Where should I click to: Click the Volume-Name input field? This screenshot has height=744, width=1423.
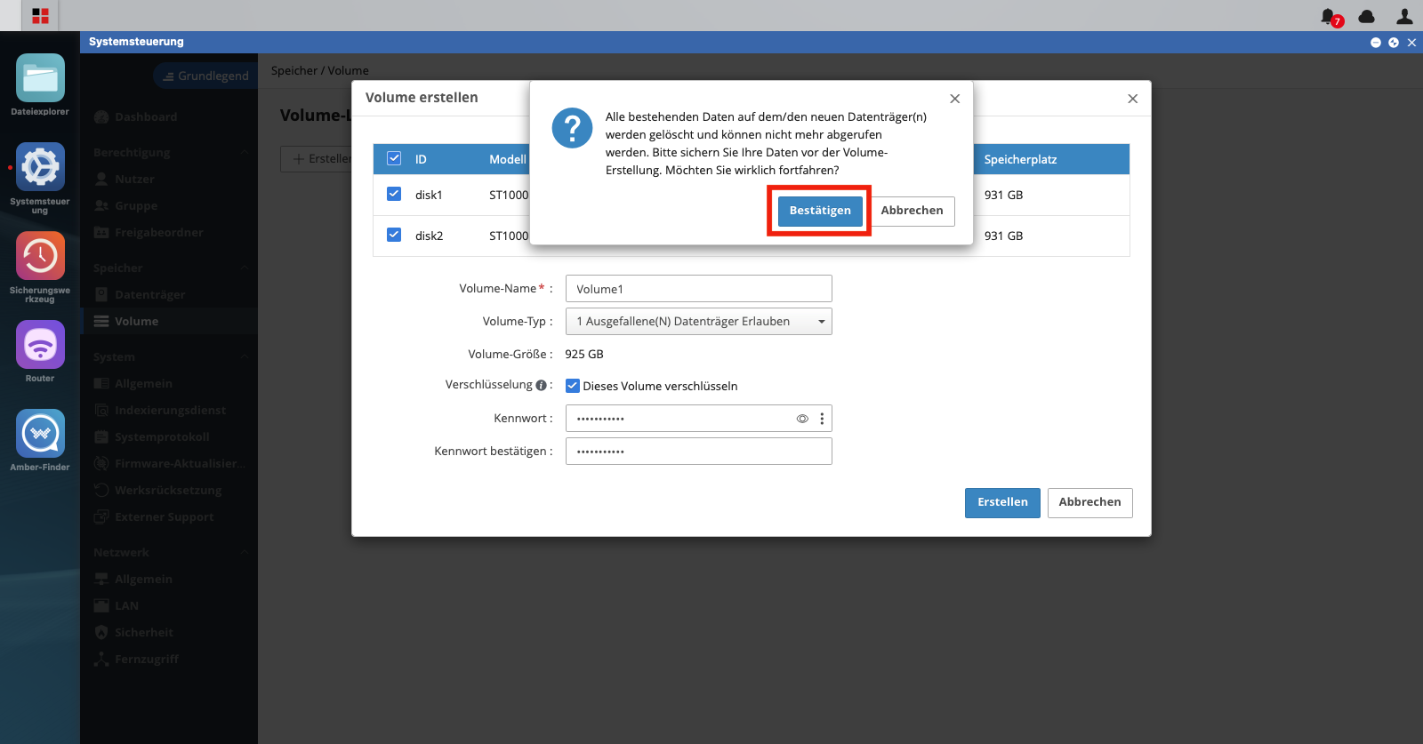coord(699,289)
